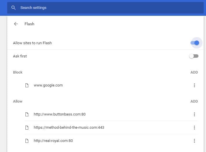The image size is (206, 152).
Task: Select http://www.buttonbass.com:80 entry
Action: [60, 114]
